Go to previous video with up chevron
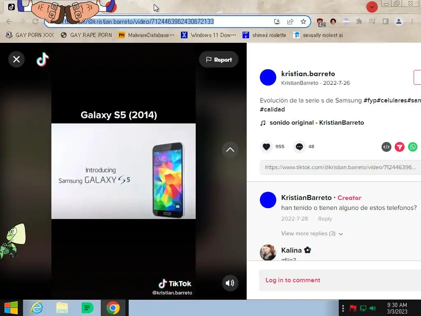The height and width of the screenshot is (316, 421). coord(230,150)
